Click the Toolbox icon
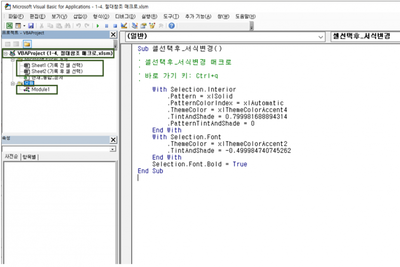Screen dimensions: 400x267 pos(161,26)
